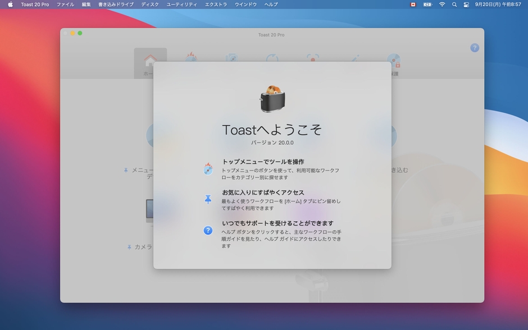Click the Wi-Fi status icon
The image size is (528, 330).
pyautogui.click(x=442, y=4)
